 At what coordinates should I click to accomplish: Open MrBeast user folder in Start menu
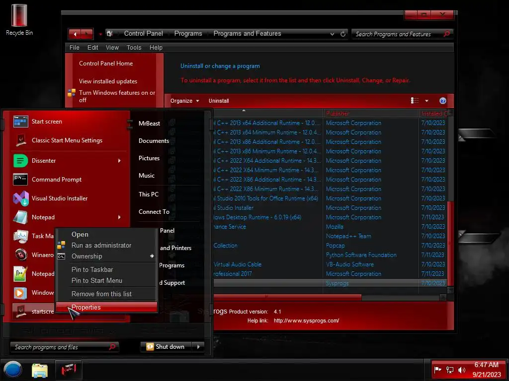pyautogui.click(x=149, y=124)
